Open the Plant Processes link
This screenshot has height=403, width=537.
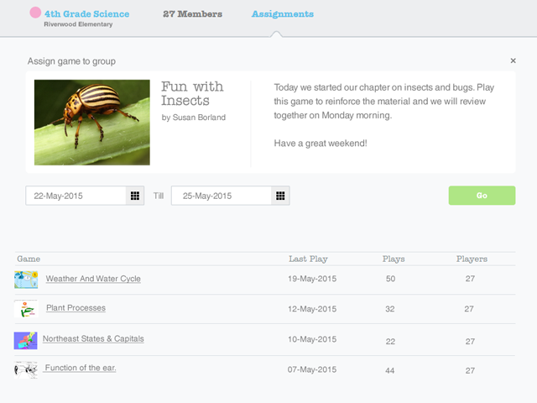point(76,308)
